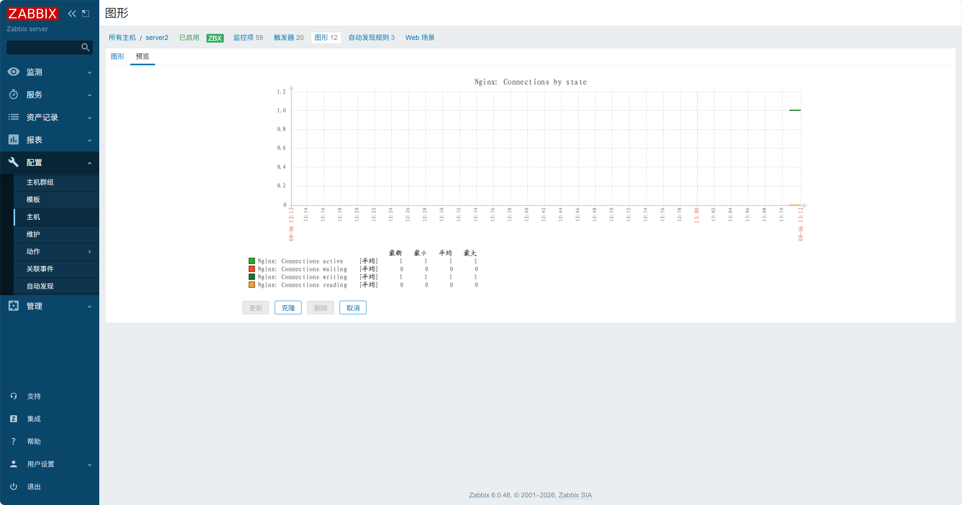Click the list icon for 资产记录
The width and height of the screenshot is (962, 505).
[14, 117]
